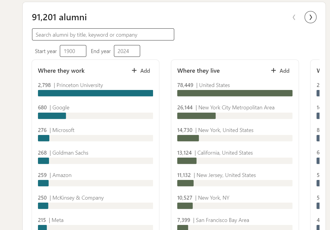Click the plus Add icon under Where they work
Image resolution: width=330 pixels, height=230 pixels.
point(134,71)
